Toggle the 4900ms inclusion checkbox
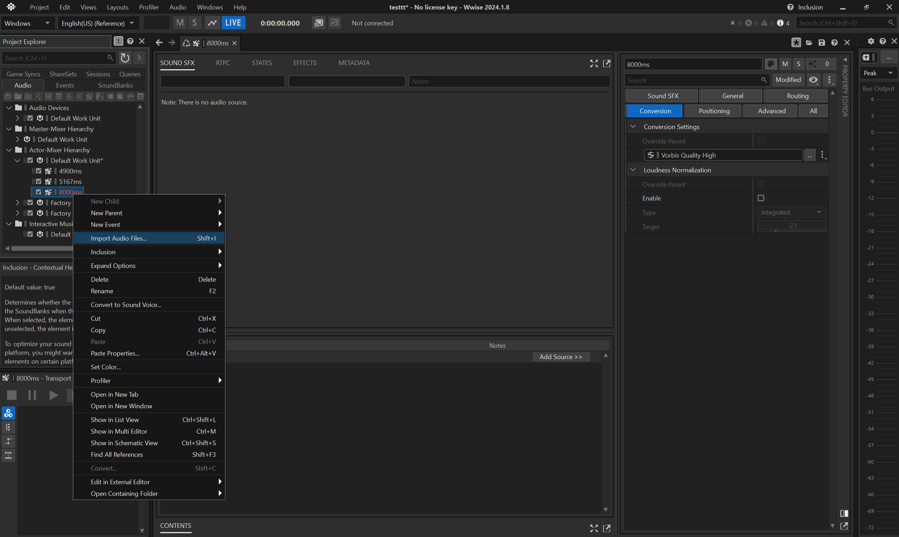The width and height of the screenshot is (899, 537). 38,171
